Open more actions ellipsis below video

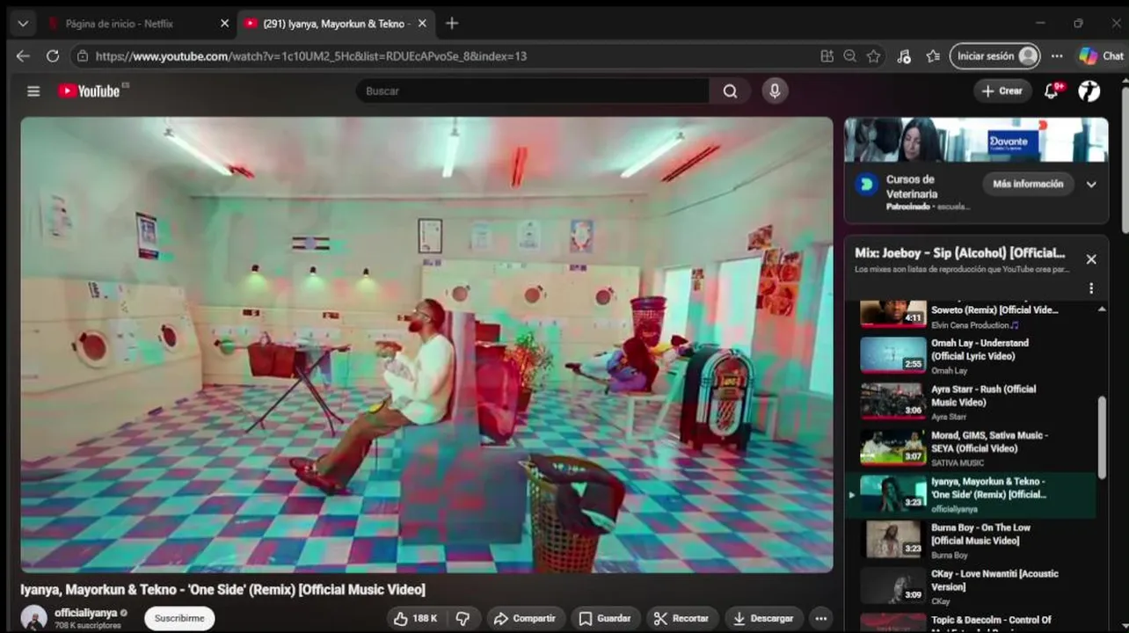point(820,618)
